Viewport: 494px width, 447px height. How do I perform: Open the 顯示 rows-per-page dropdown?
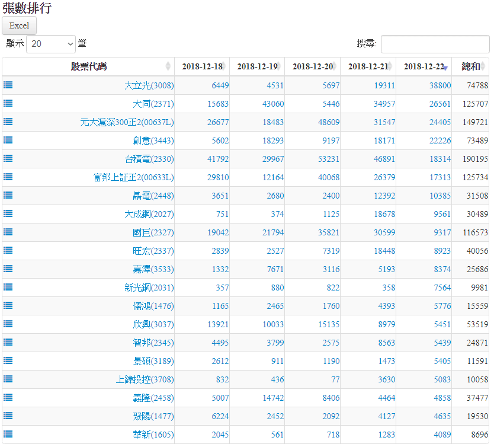click(x=51, y=44)
